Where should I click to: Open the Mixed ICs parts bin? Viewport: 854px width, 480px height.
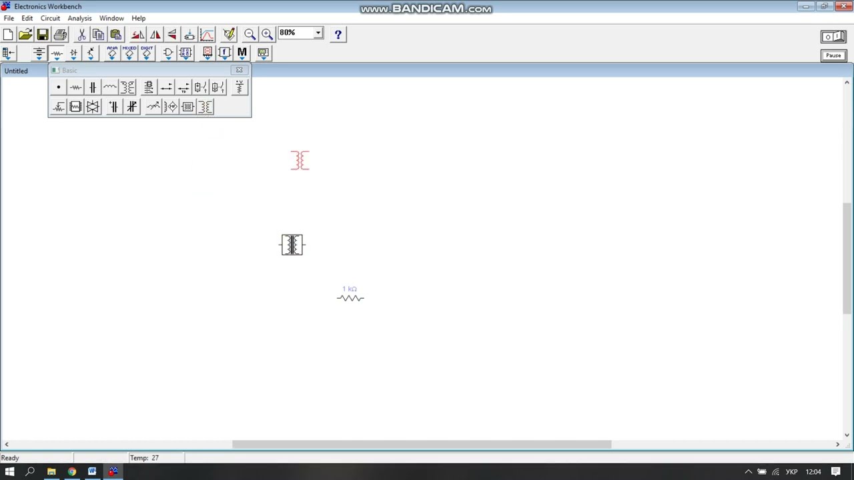pos(129,53)
